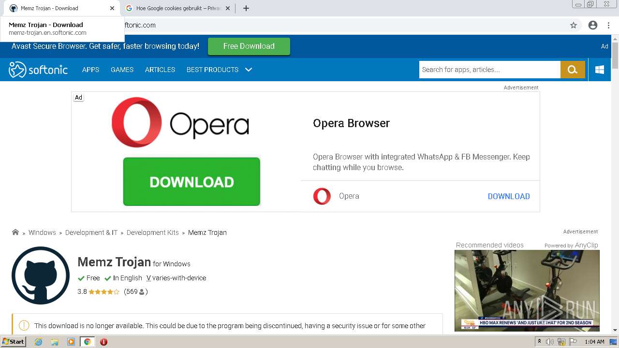Viewport: 619px width, 348px height.
Task: Click the clock showing 1:04 AM
Action: point(594,342)
